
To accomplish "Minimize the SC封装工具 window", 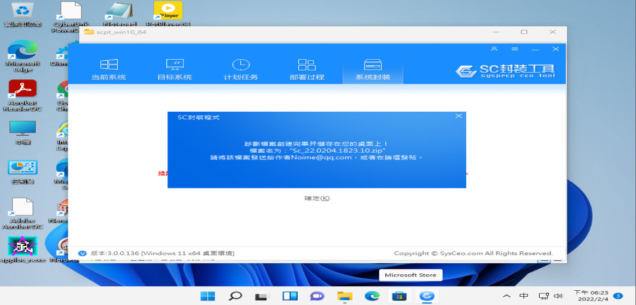I will tap(535, 49).
